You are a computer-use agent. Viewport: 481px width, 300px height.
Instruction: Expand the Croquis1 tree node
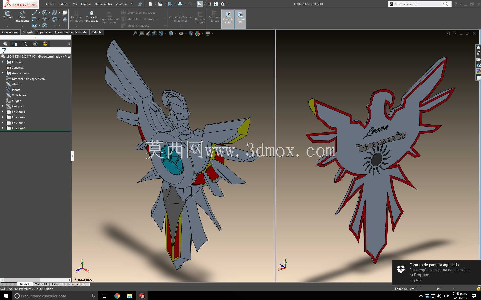(x=3, y=106)
